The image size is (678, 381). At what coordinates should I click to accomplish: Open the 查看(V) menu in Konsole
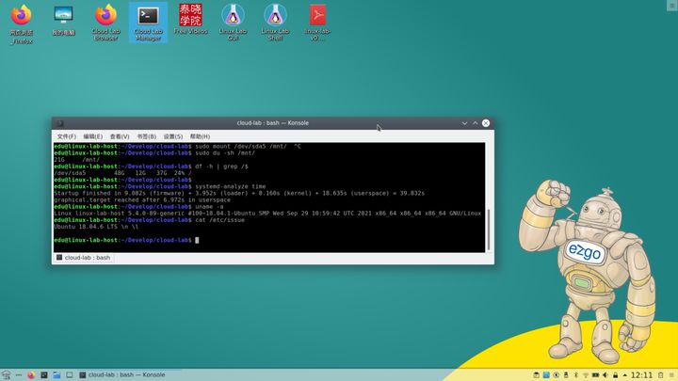point(120,136)
